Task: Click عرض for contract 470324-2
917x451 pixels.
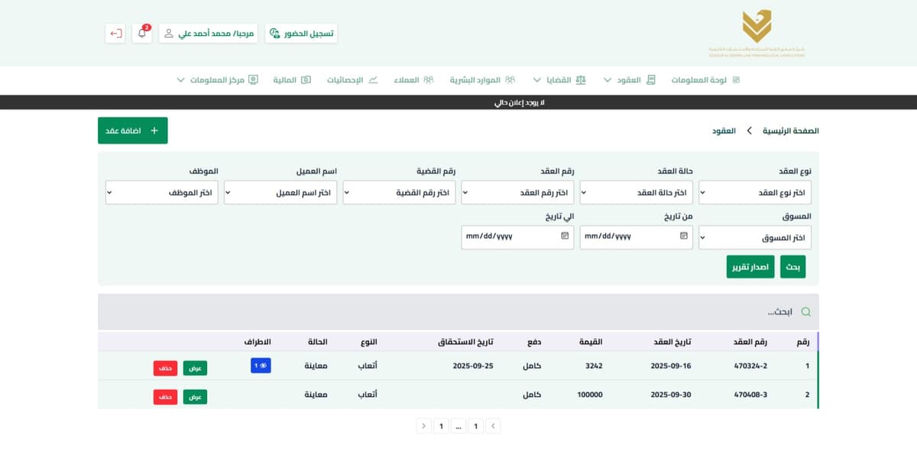Action: pyautogui.click(x=196, y=367)
